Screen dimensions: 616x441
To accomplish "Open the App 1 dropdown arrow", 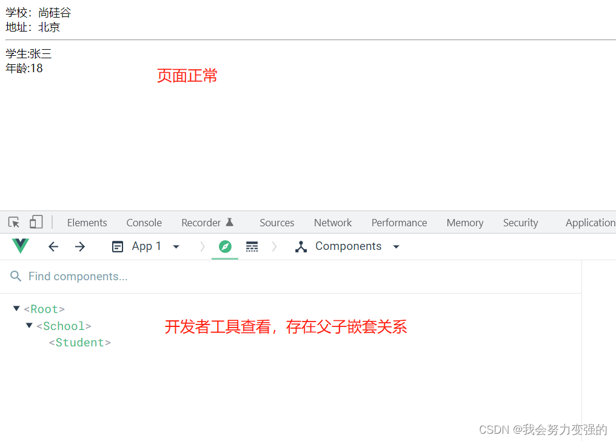I will tap(175, 246).
